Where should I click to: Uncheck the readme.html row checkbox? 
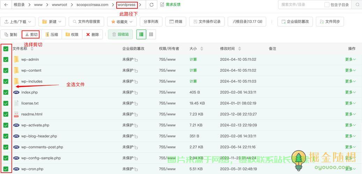6,114
